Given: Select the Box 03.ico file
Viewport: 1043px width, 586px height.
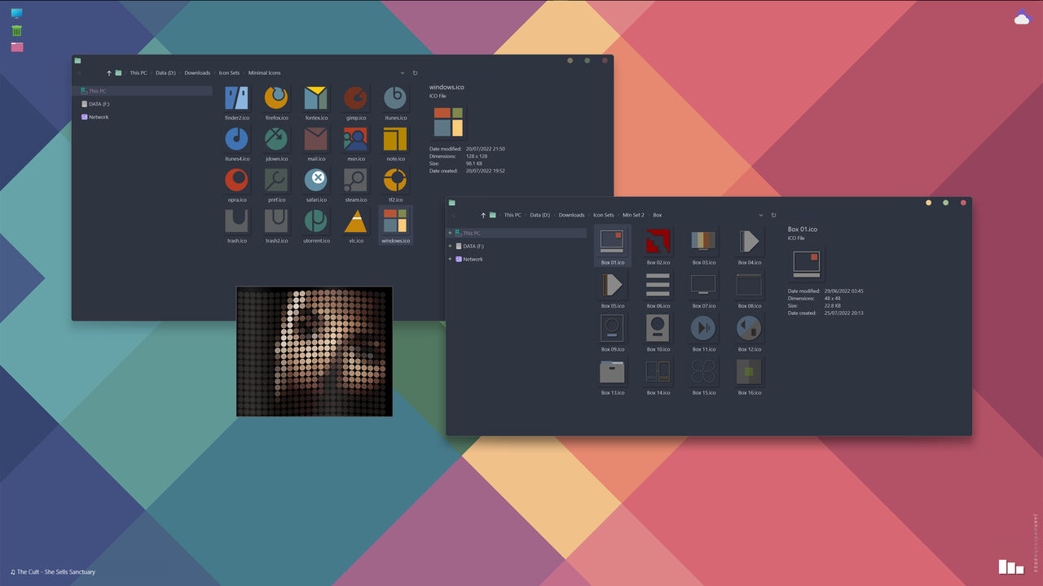Looking at the screenshot, I should coord(704,246).
